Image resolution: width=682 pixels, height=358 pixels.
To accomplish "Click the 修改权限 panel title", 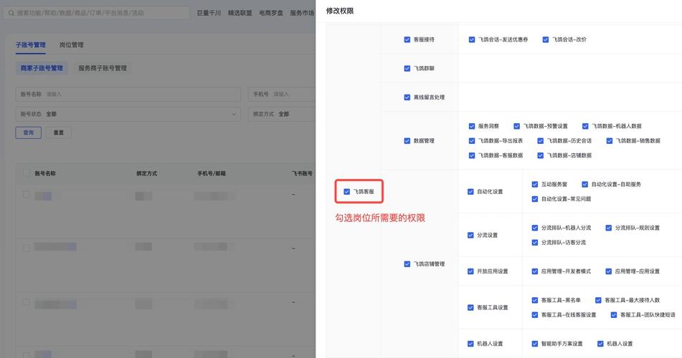I will 340,11.
